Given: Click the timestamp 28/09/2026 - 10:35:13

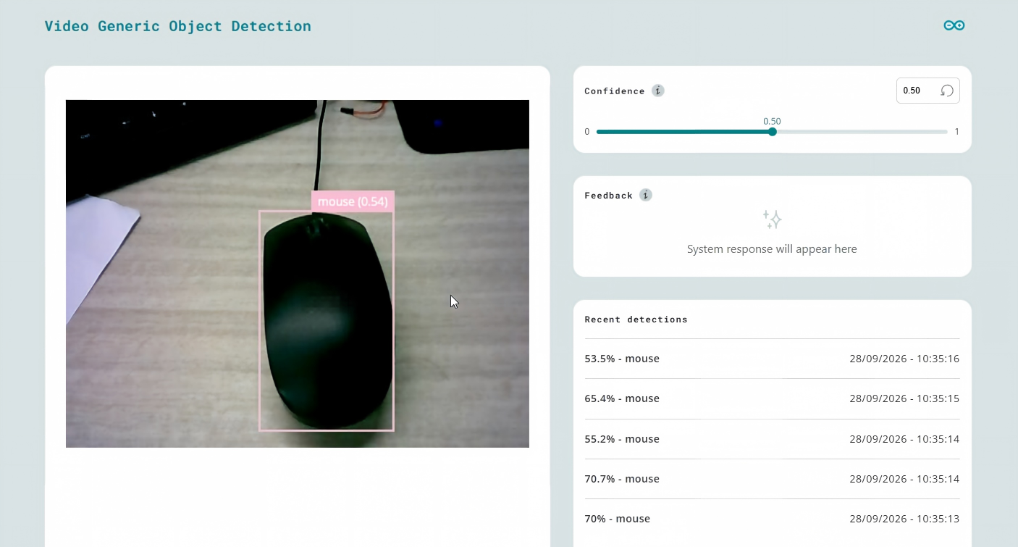Looking at the screenshot, I should [x=904, y=519].
